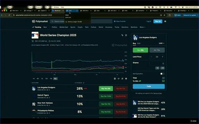Click the Polymarket logo
This screenshot has width=199, height=124.
40,21
